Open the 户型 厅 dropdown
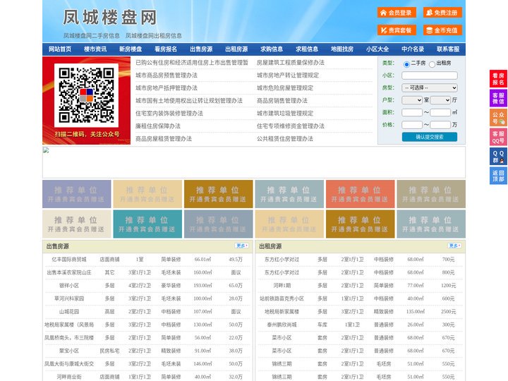The height and width of the screenshot is (381, 508). (x=440, y=100)
